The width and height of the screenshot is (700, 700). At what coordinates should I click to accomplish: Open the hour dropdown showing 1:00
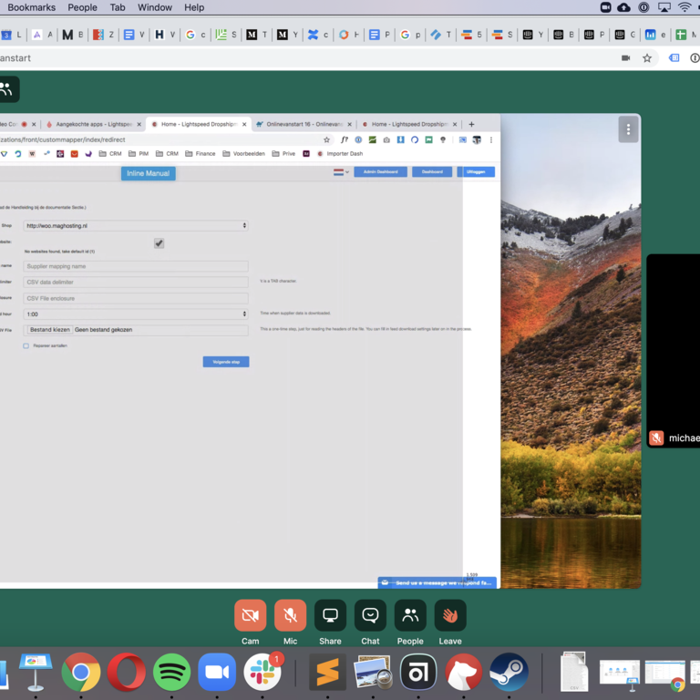(136, 314)
